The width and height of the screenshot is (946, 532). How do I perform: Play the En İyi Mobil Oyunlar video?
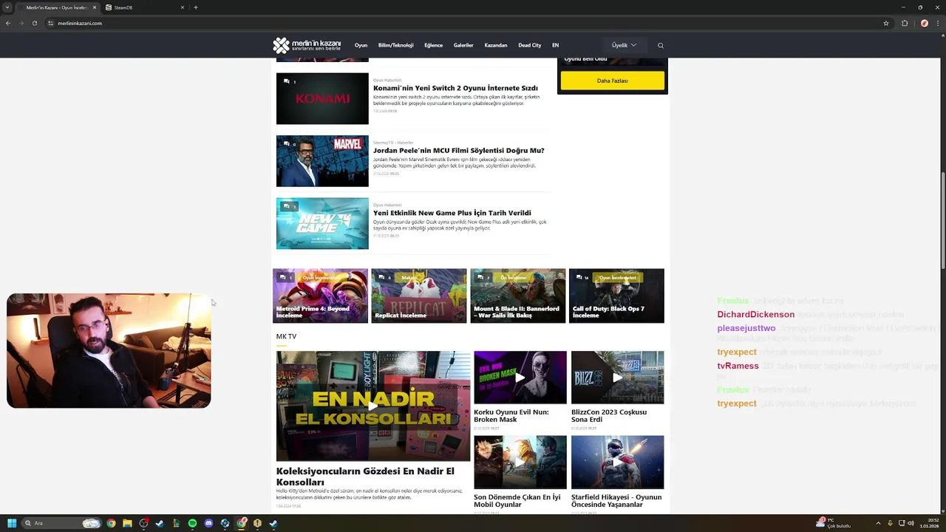520,462
